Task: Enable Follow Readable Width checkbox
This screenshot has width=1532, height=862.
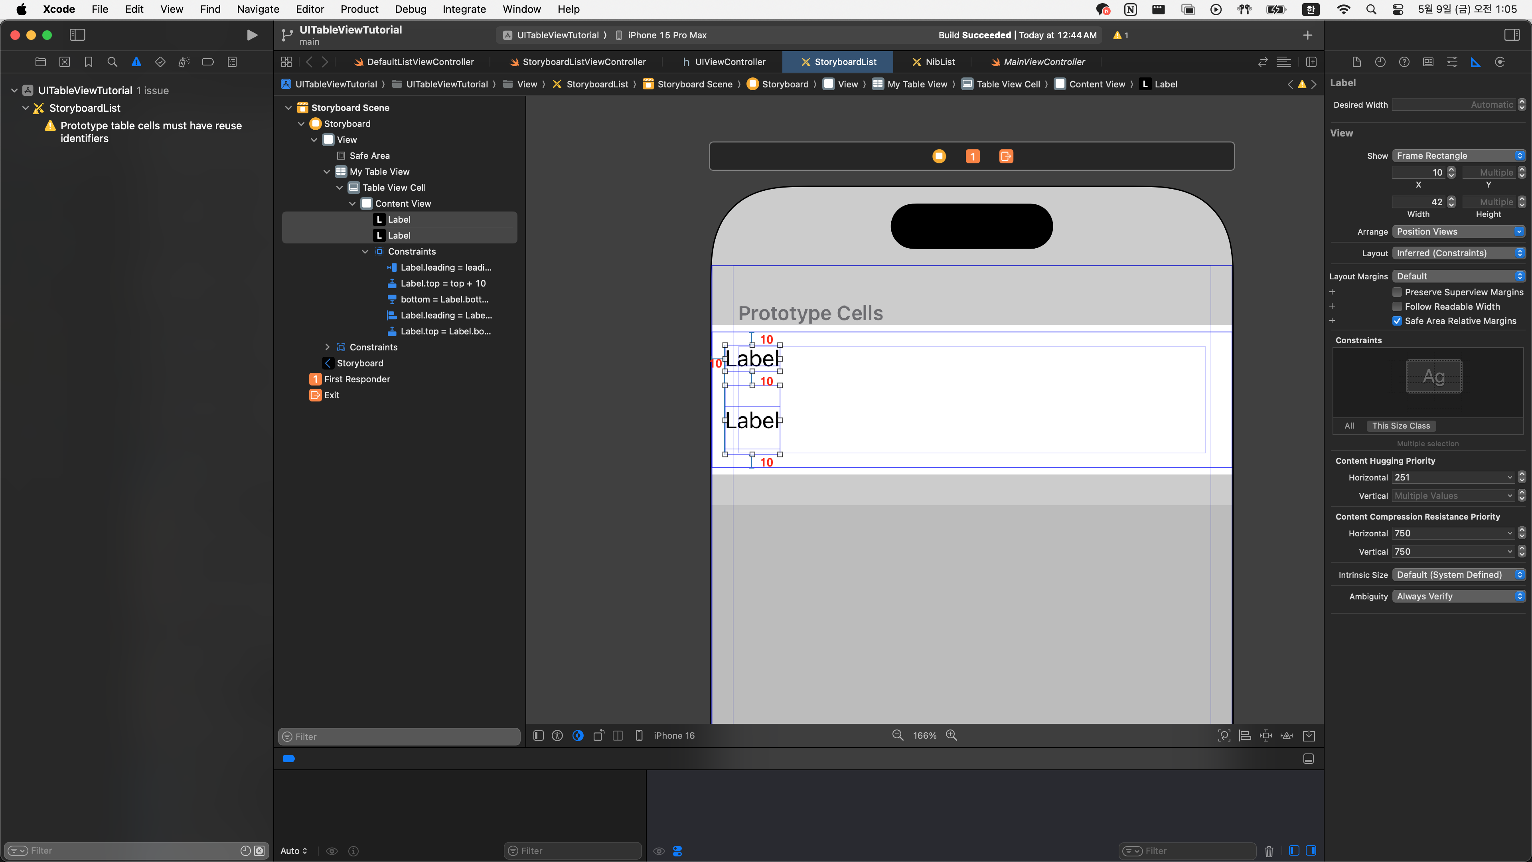Action: pyautogui.click(x=1397, y=306)
